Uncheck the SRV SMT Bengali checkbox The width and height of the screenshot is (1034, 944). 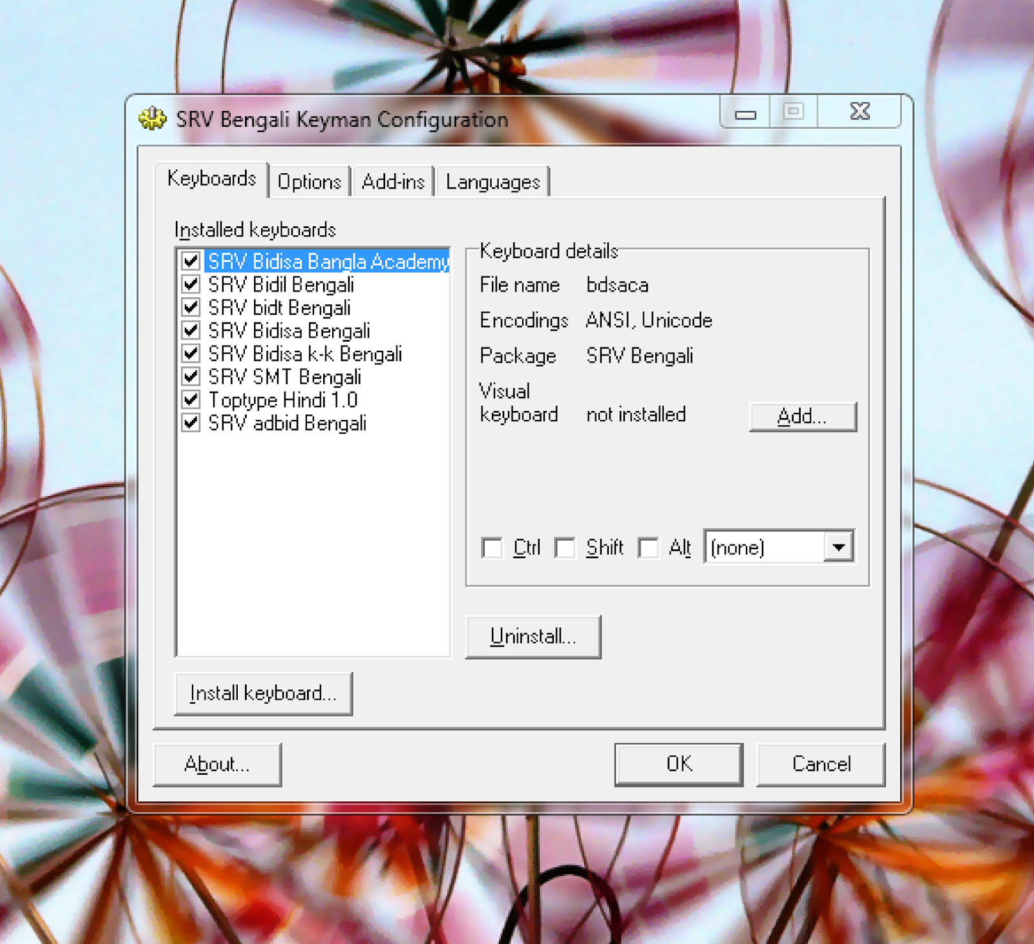pyautogui.click(x=191, y=377)
